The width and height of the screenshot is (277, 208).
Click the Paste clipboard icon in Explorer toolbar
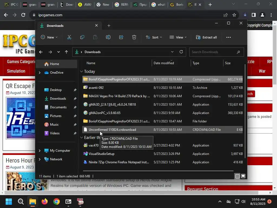(95, 37)
